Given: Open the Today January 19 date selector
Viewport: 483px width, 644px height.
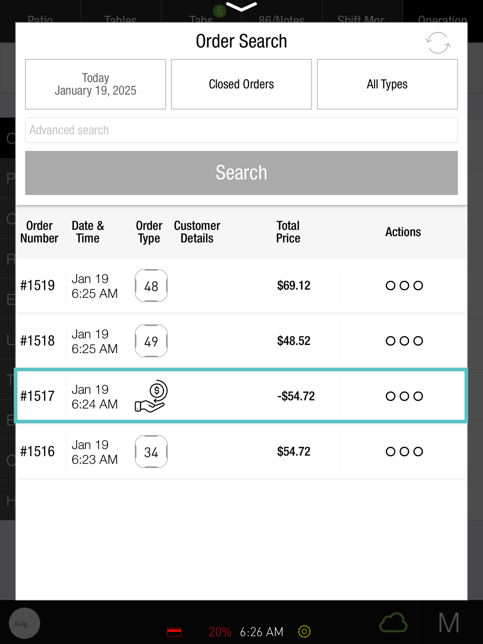Looking at the screenshot, I should coord(96,84).
